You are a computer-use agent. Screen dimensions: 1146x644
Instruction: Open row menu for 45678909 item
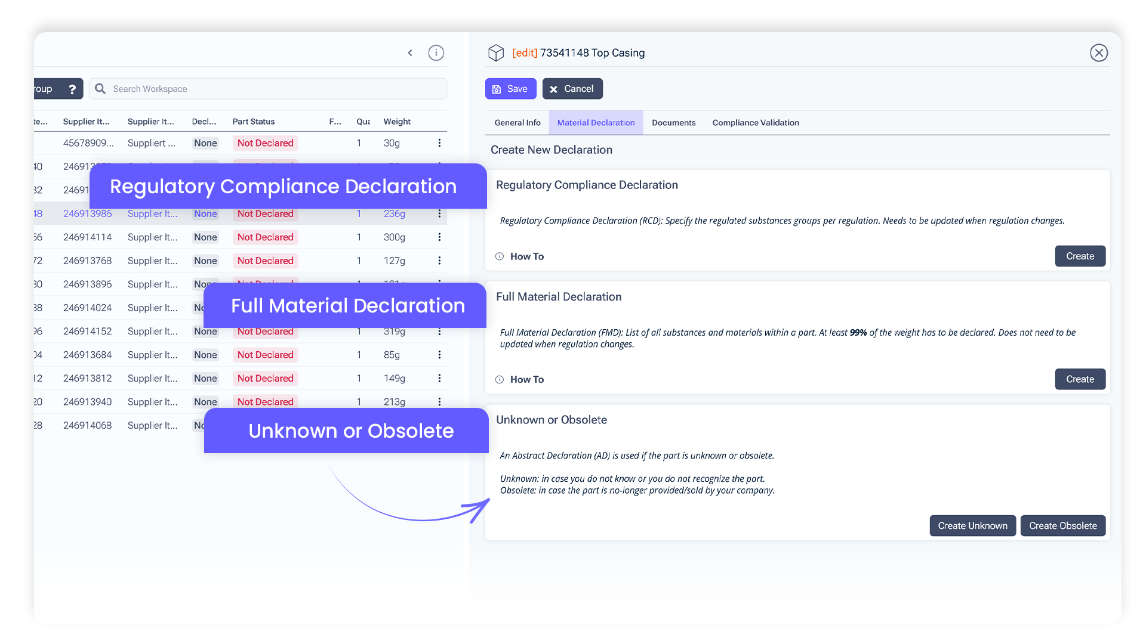tap(439, 143)
